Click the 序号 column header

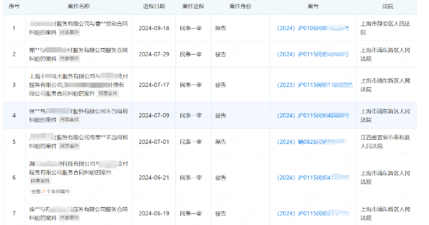click(x=14, y=6)
